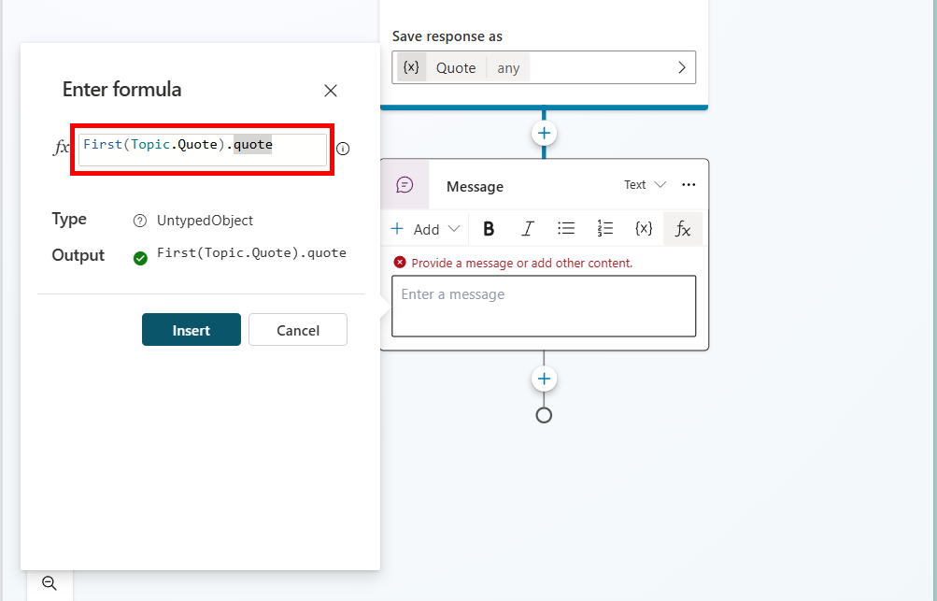
Task: Insert a bulleted list
Action: [x=566, y=228]
